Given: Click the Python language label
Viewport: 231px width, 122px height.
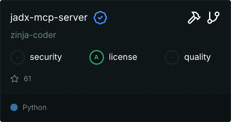Looking at the screenshot, I should click(x=34, y=108).
